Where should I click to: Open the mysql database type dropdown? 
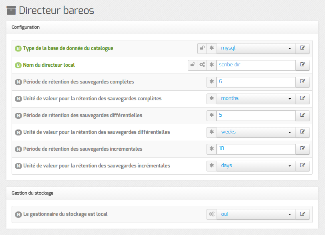[x=256, y=48]
